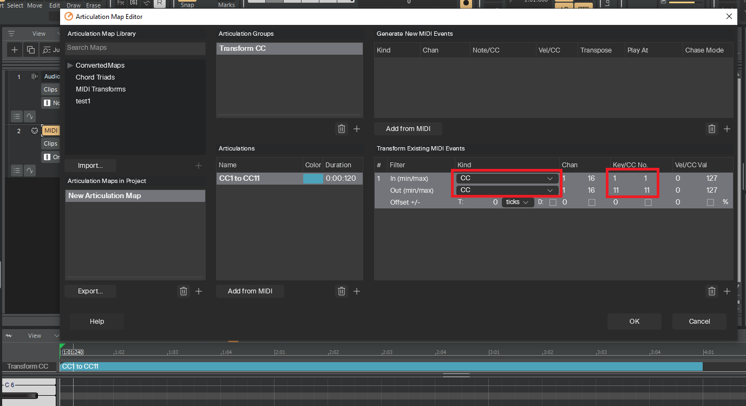Delete articulation using trash icon beside Add from MIDI

pos(342,291)
